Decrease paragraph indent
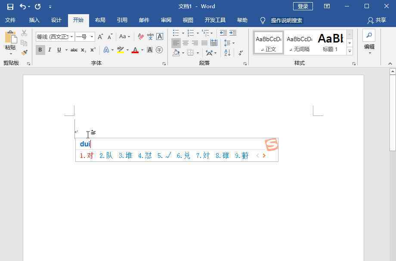Viewport: 396px width, 261px height. coord(223,33)
